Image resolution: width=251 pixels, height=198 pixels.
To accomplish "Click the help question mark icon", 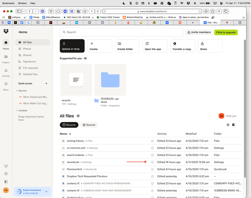I will click(x=6, y=174).
